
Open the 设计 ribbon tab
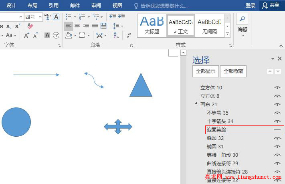click(x=11, y=6)
